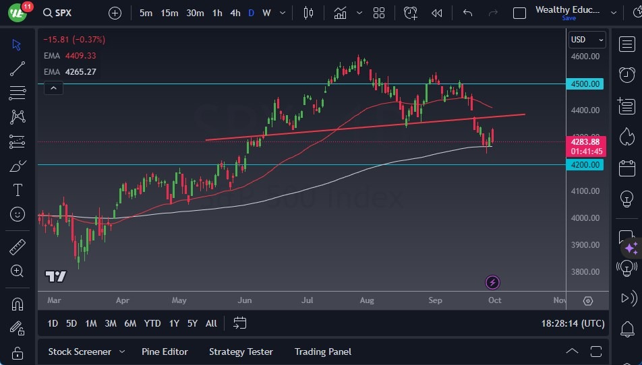Open the Strategy Tester tab
This screenshot has width=642, height=365.
click(x=241, y=352)
